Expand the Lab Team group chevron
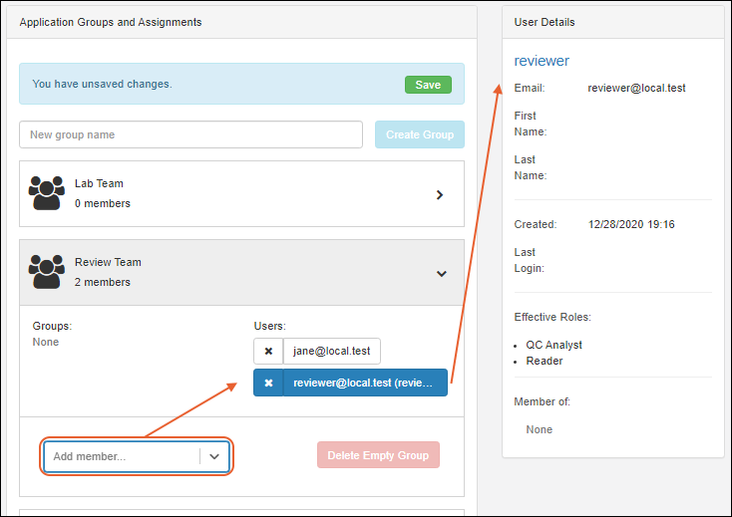Viewport: 732px width, 517px height. click(440, 194)
